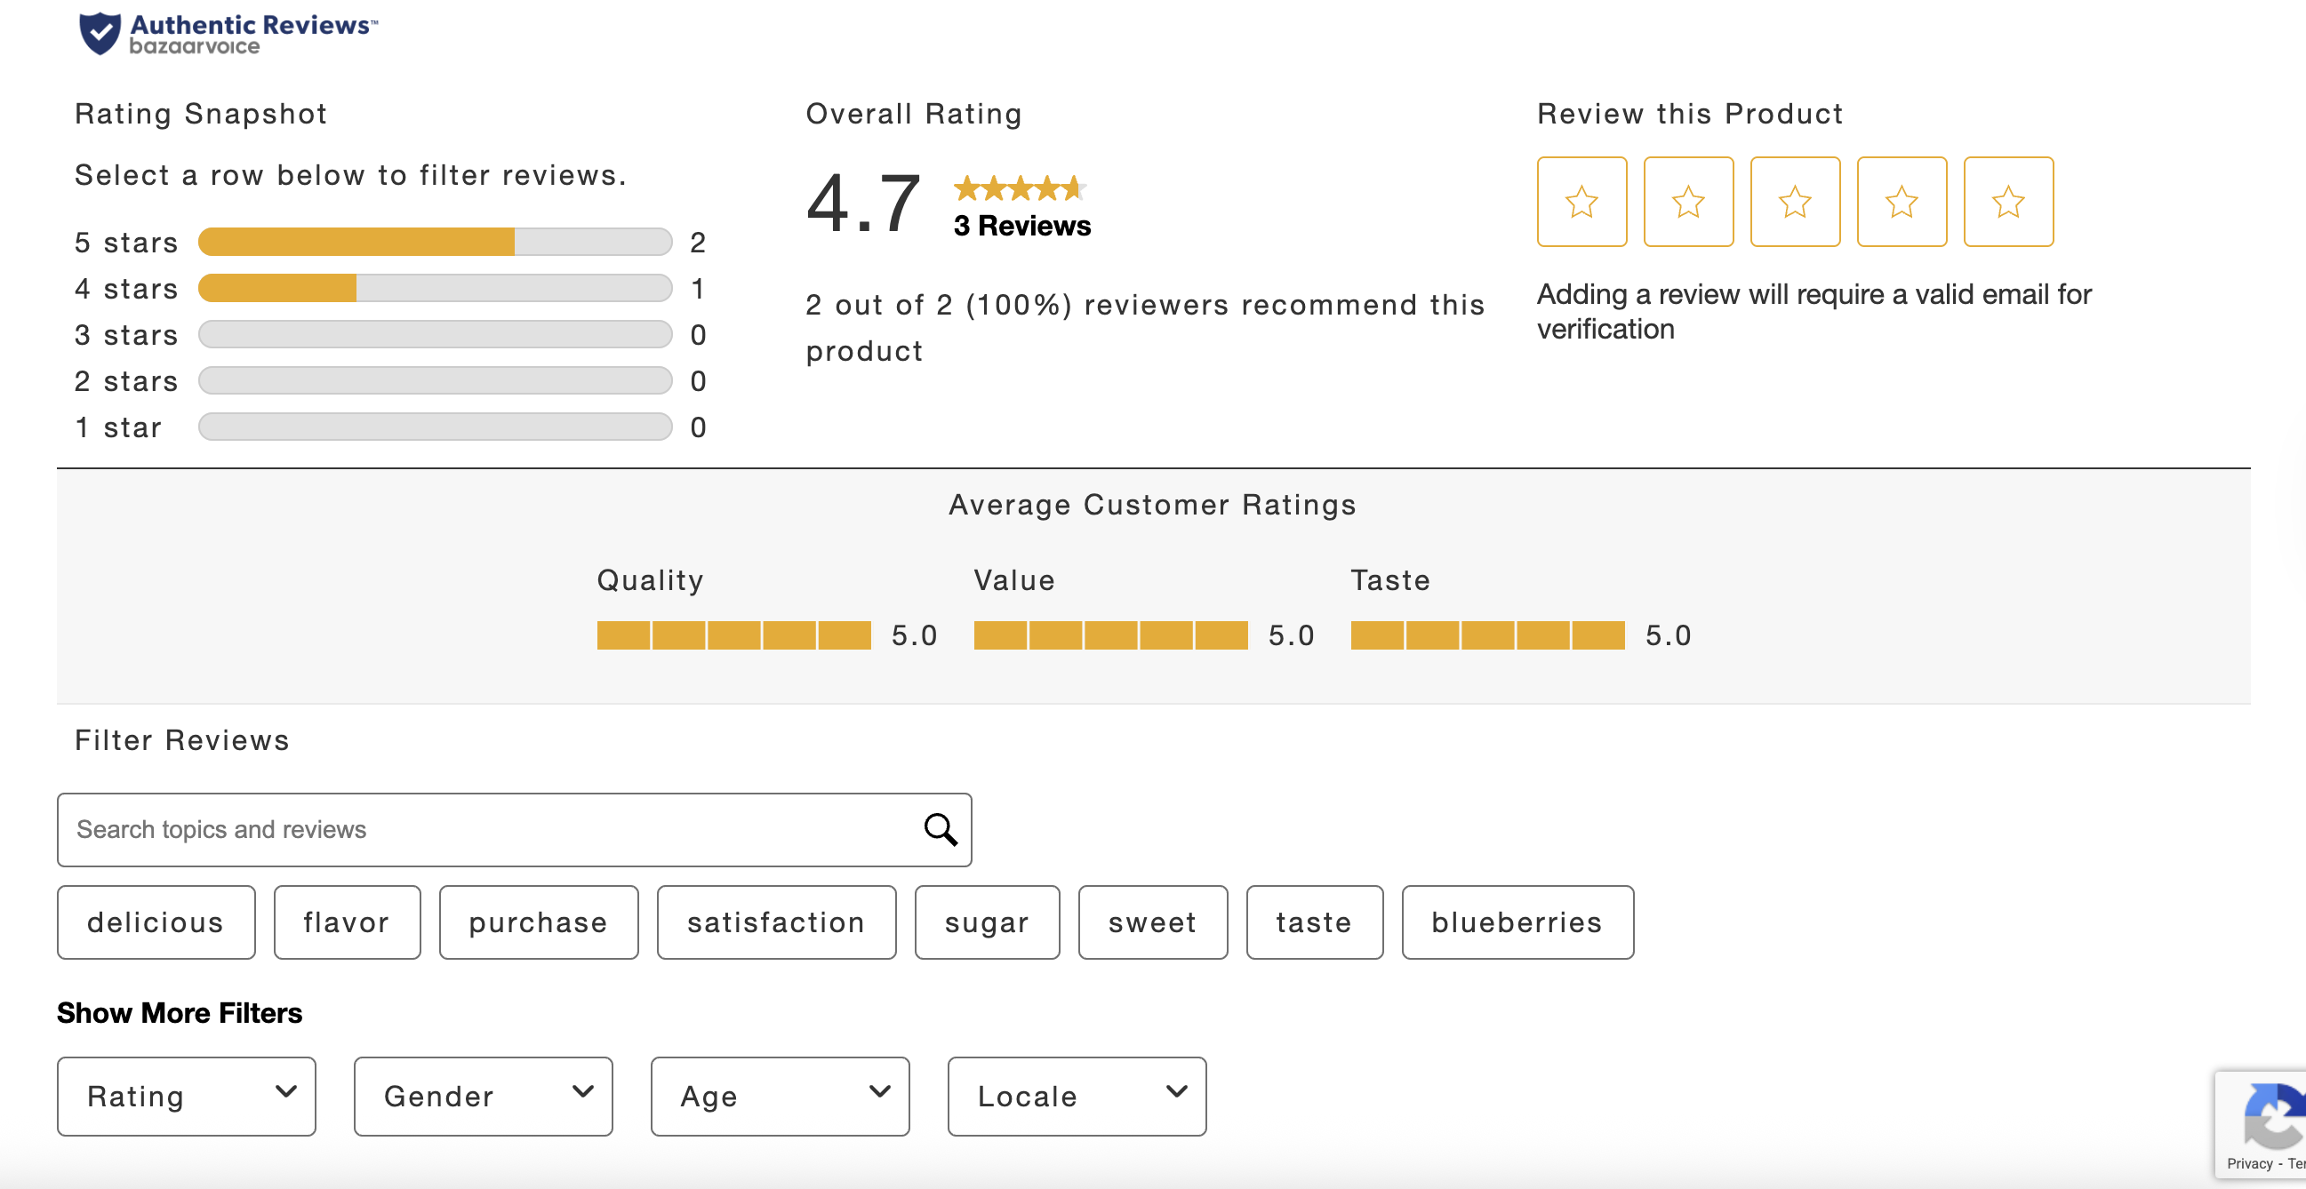2306x1189 pixels.
Task: Click the 3 Reviews link
Action: pyautogui.click(x=1021, y=227)
